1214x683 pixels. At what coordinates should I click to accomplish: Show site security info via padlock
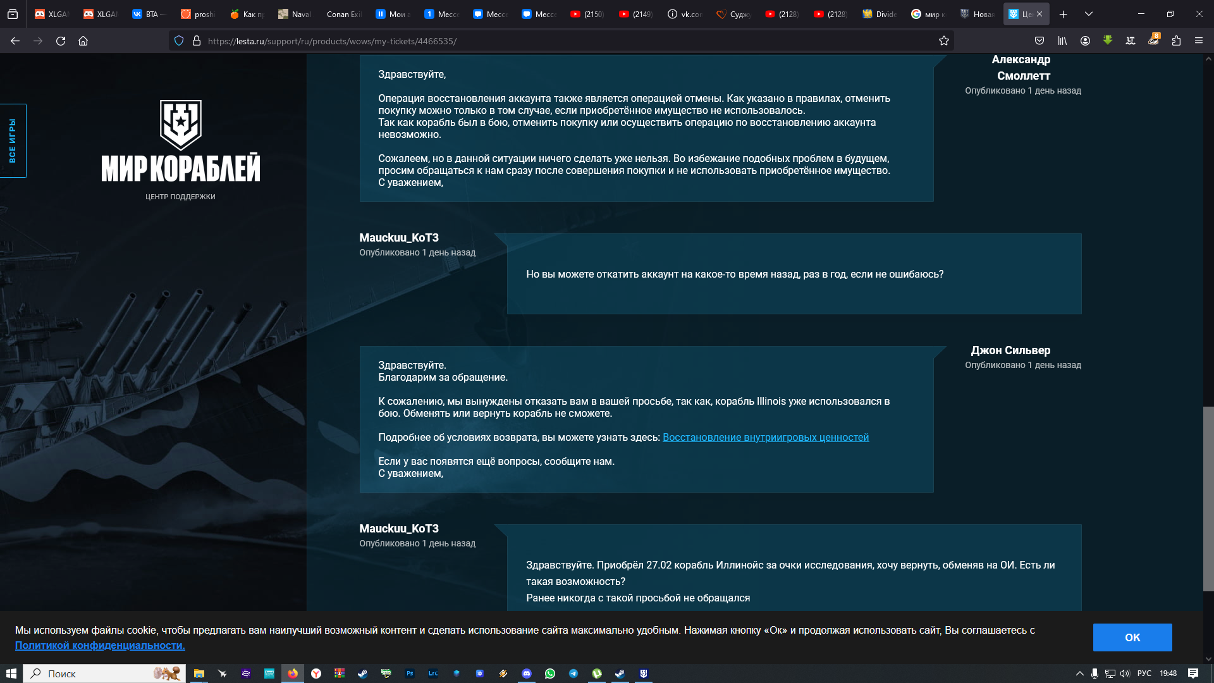[197, 41]
